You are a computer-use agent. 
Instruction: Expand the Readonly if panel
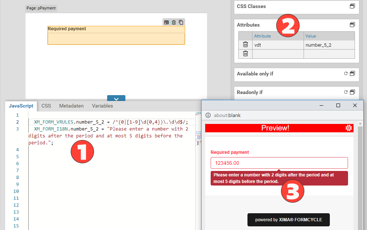[x=352, y=92]
